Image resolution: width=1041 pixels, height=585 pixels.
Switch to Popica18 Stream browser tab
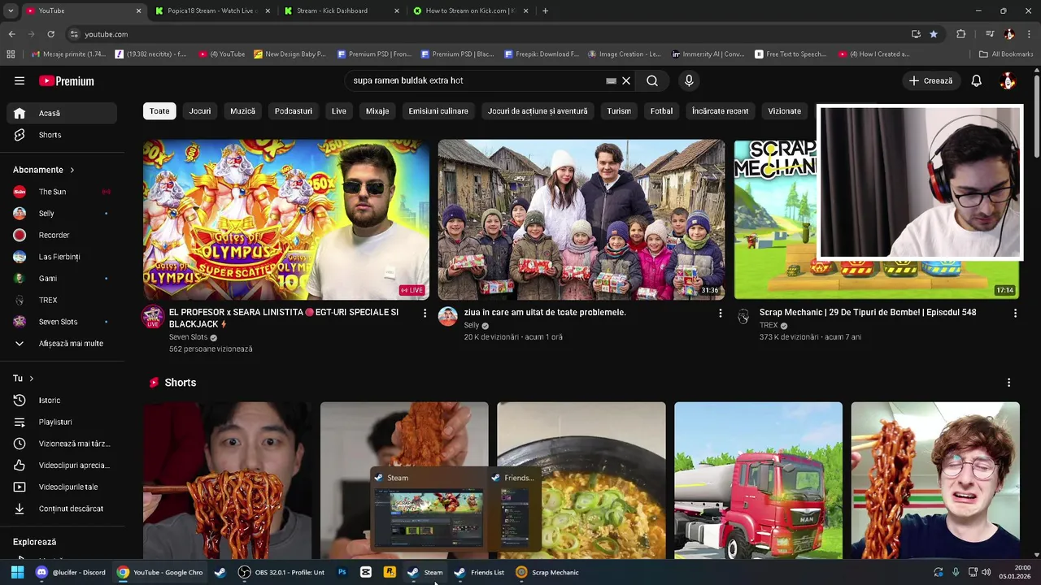pyautogui.click(x=211, y=11)
